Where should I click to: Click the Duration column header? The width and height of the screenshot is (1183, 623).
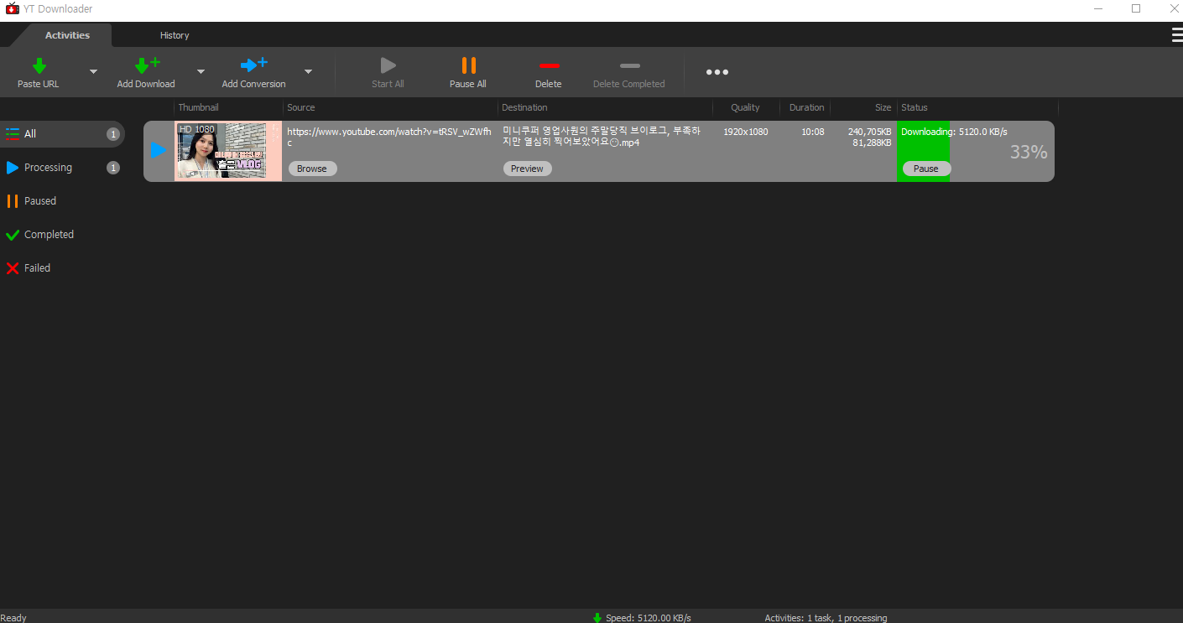point(806,107)
